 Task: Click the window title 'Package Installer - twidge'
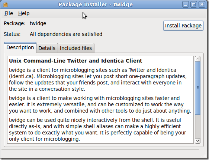point(96,4)
